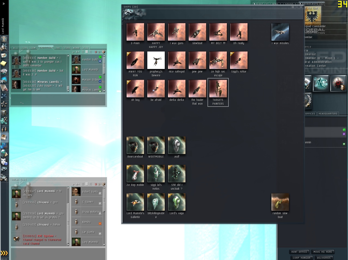Click Exoticdan chat scroll-down arrow

68,91
